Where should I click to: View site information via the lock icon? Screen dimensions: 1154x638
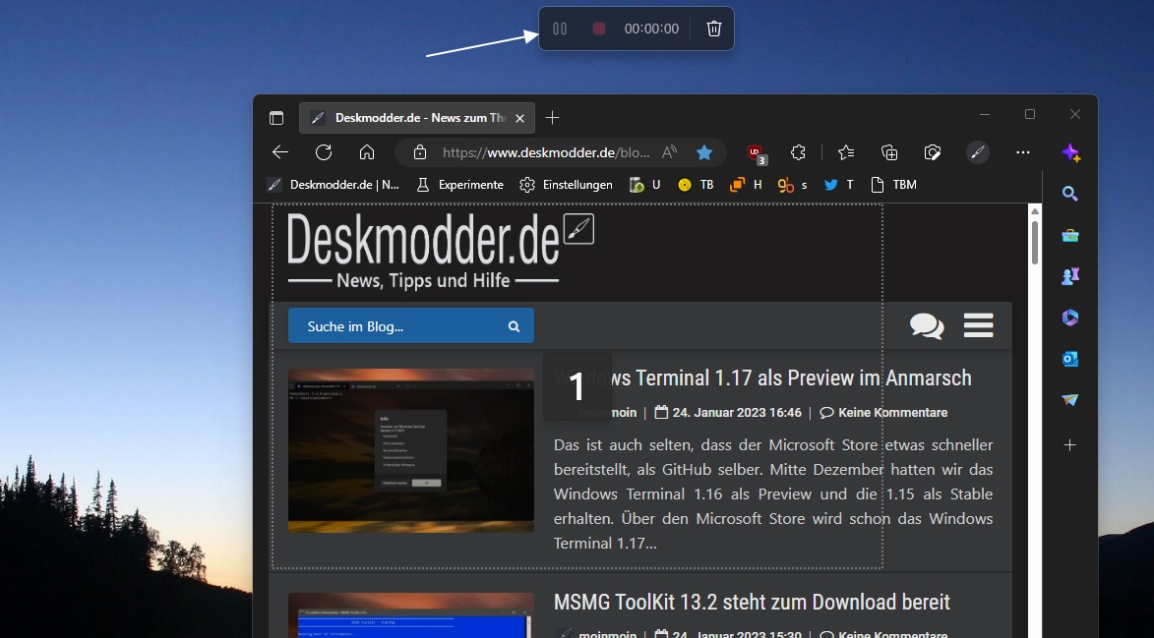[x=419, y=152]
